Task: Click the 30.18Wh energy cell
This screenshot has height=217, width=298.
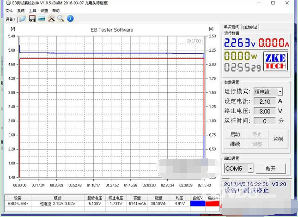Action: 158,204
